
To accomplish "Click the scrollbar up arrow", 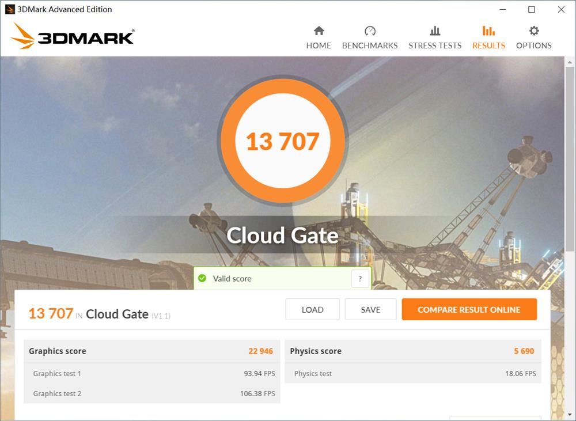I will 570,62.
